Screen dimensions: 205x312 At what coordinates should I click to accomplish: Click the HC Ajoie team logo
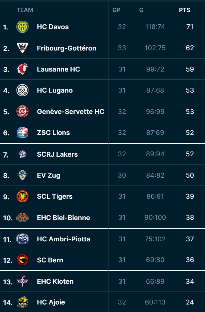[x=22, y=302]
